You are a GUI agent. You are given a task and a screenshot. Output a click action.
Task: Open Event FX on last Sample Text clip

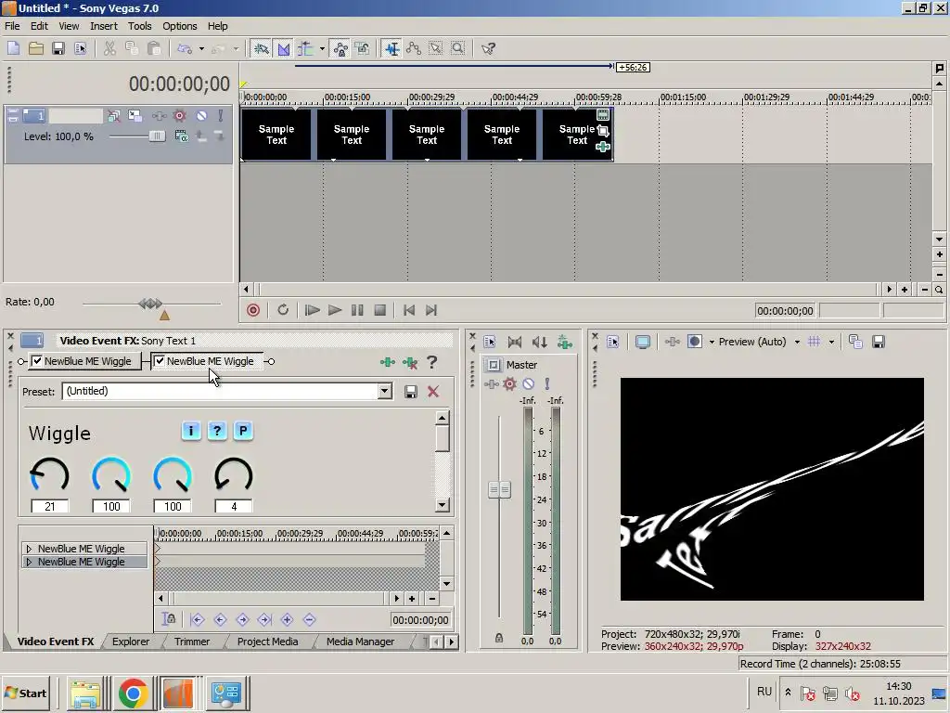(603, 147)
